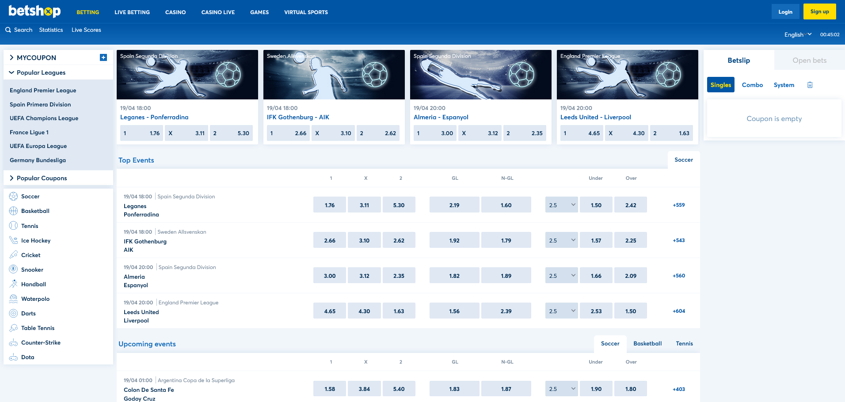The image size is (845, 402).
Task: Click the Login button
Action: coord(785,12)
